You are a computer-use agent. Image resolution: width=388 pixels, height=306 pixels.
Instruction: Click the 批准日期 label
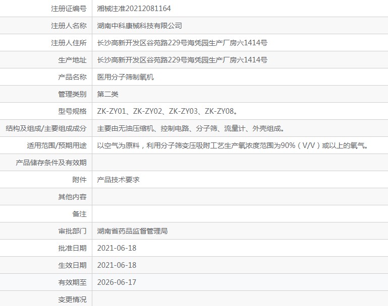[x=72, y=248]
